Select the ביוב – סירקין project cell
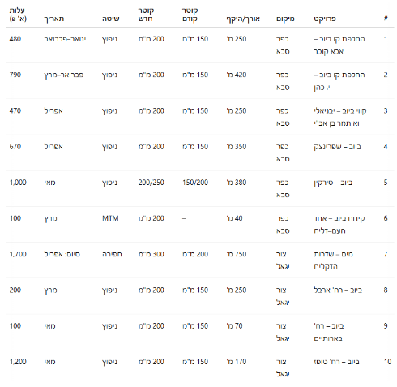 333,183
